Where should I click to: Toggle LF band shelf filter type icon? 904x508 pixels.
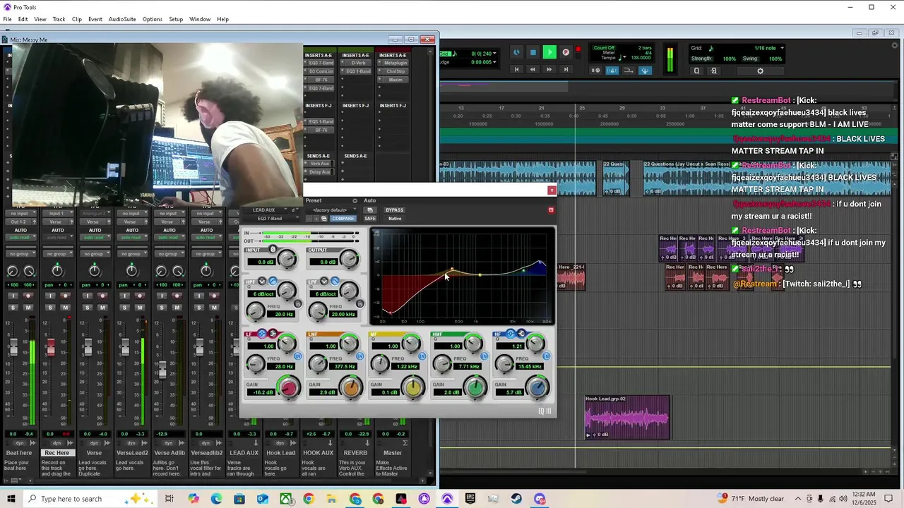click(x=273, y=334)
